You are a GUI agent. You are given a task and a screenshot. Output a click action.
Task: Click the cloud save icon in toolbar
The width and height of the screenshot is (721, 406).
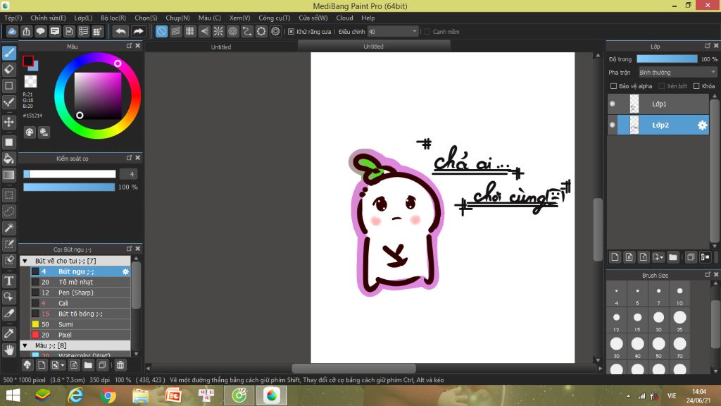(12, 31)
